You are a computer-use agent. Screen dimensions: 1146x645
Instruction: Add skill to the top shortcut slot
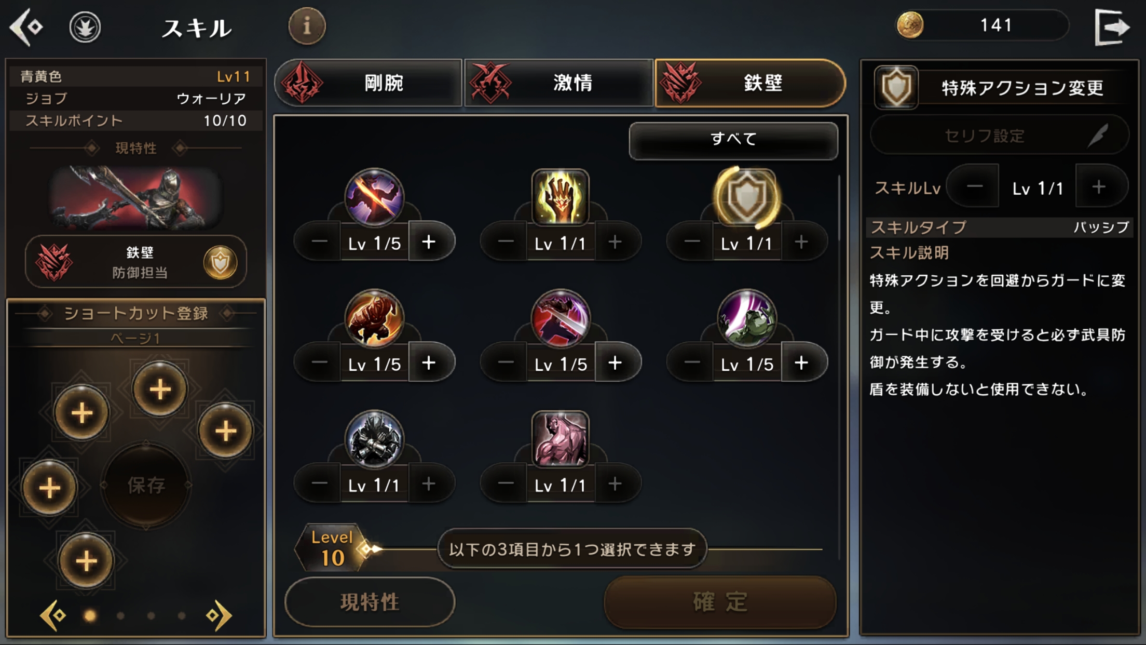(x=160, y=389)
